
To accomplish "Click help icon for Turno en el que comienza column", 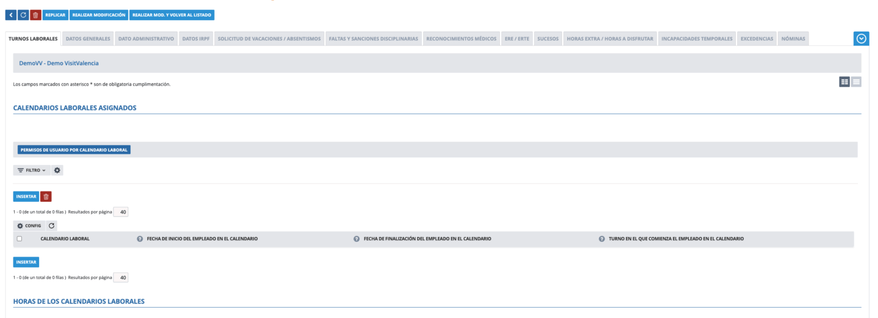I will coord(602,239).
